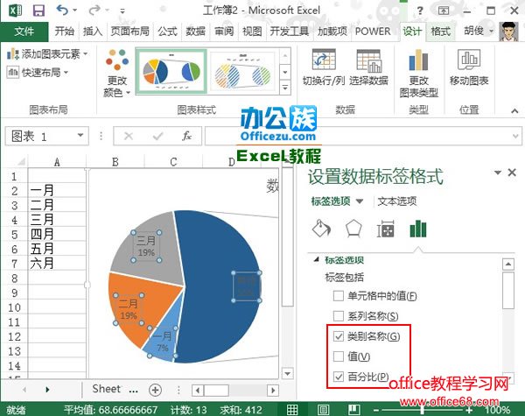Open the Size & Properties pane icon
Image resolution: width=525 pixels, height=416 pixels.
click(385, 229)
